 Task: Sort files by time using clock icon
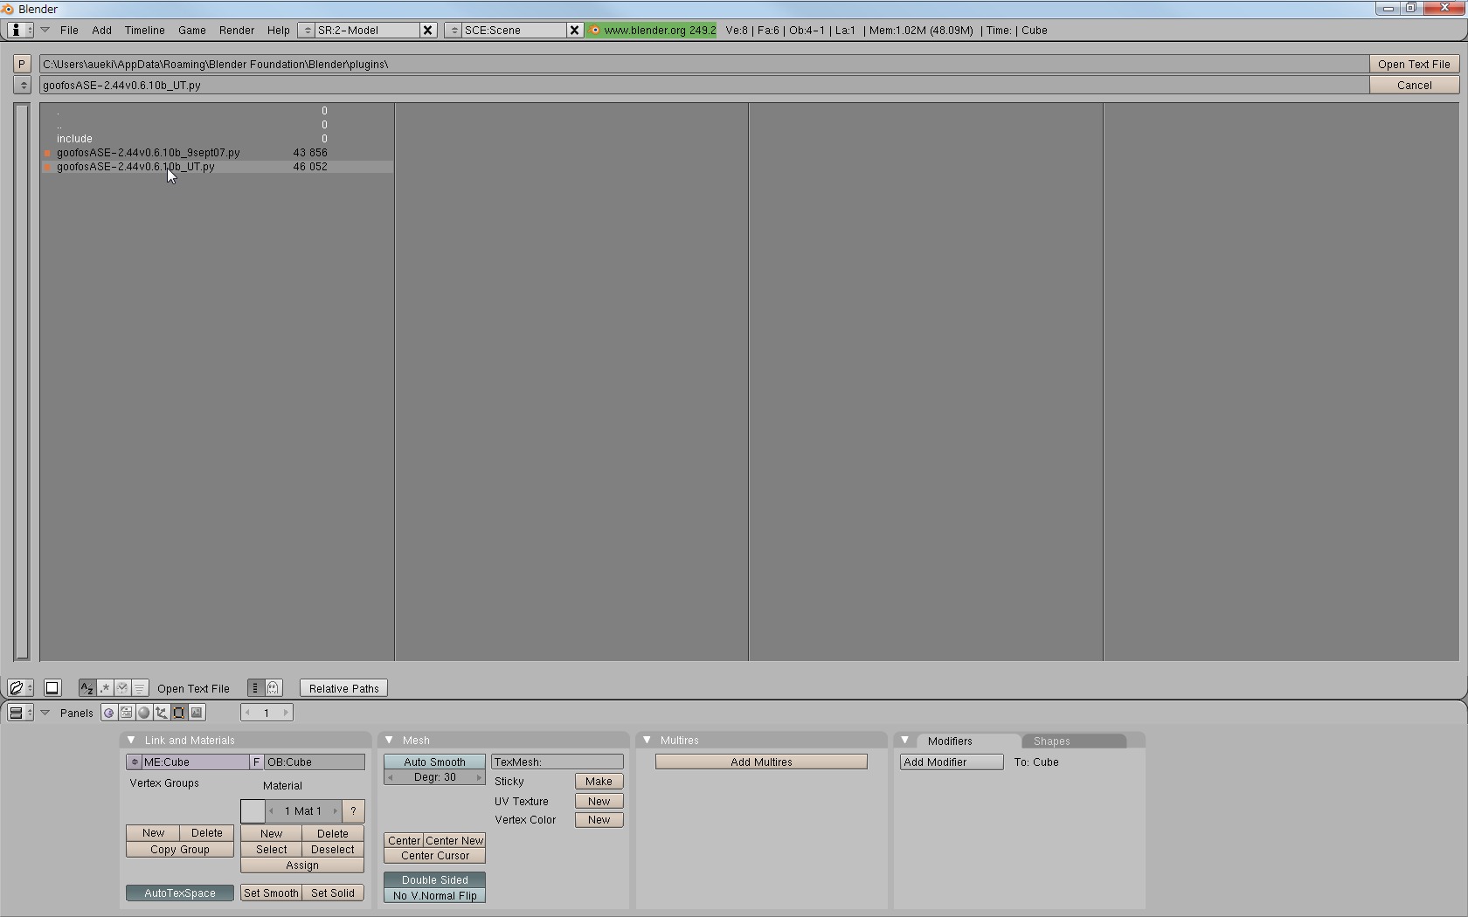pos(122,688)
